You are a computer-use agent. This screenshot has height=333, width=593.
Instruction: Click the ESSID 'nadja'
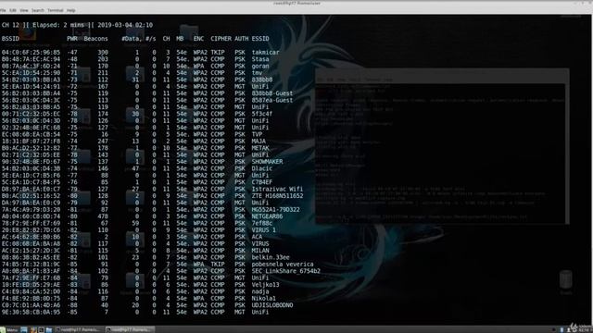(x=260, y=291)
